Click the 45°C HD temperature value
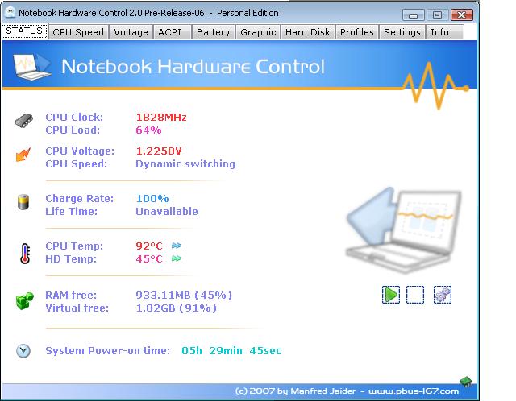Screen dimensions: 516x401 (149, 258)
